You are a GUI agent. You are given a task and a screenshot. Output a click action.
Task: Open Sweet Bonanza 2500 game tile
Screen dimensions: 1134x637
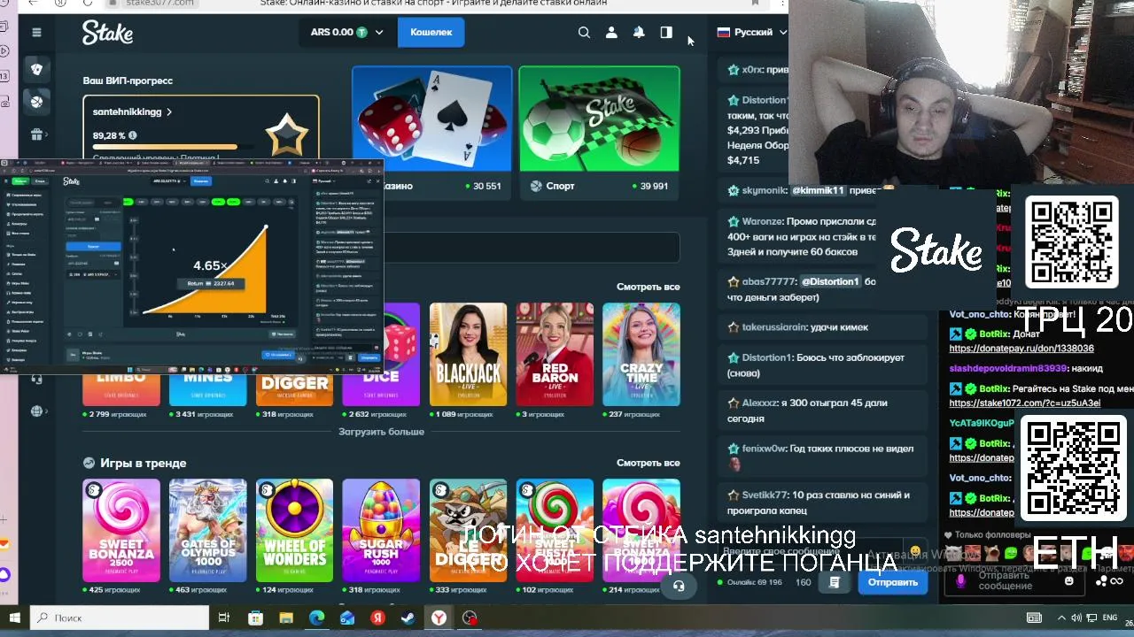(x=121, y=531)
